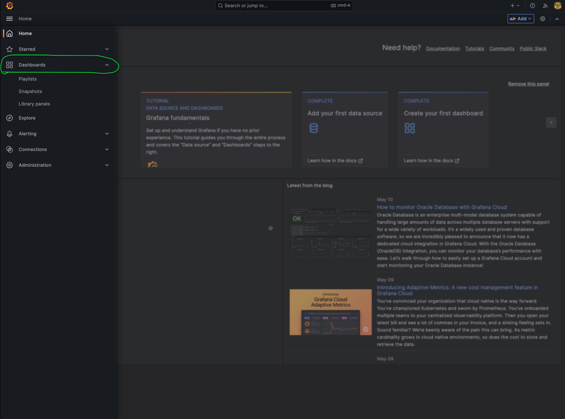Open the Grafana fundamentals tutorial card
This screenshot has width=565, height=419.
[x=216, y=130]
